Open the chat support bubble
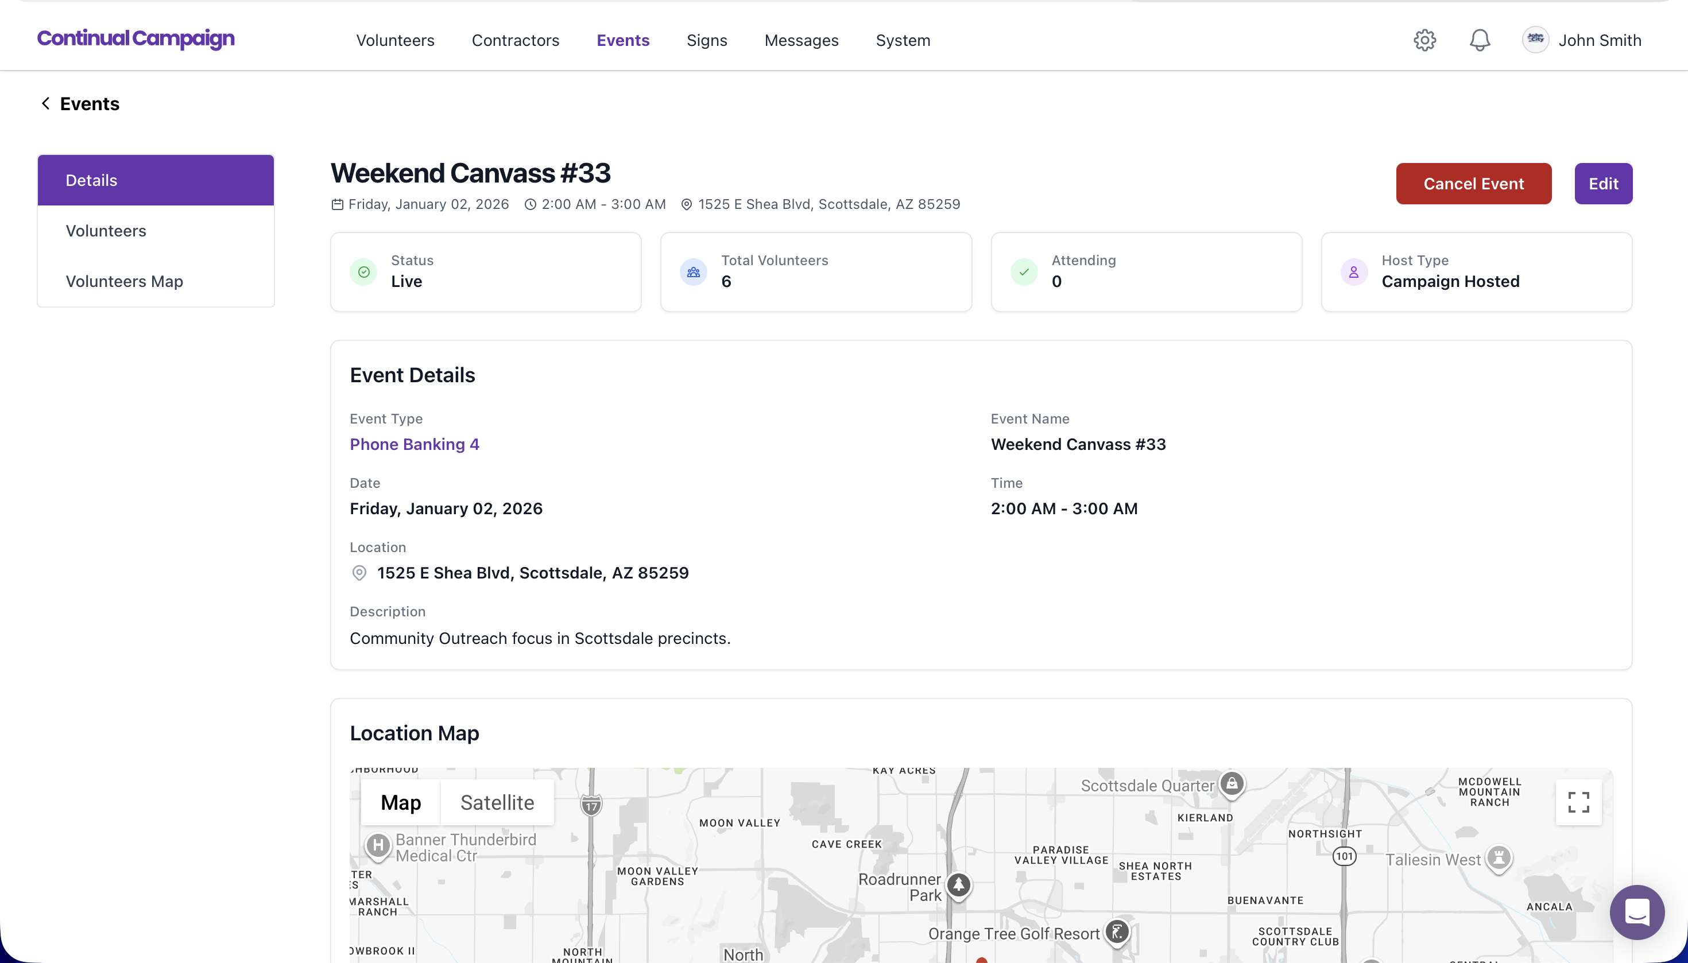This screenshot has width=1688, height=963. pyautogui.click(x=1636, y=912)
